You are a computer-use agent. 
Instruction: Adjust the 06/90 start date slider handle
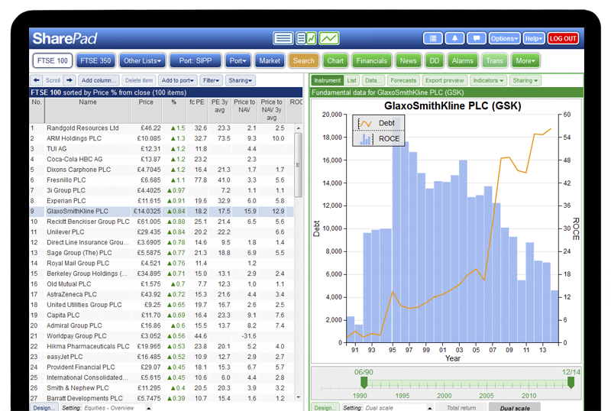[x=364, y=381]
